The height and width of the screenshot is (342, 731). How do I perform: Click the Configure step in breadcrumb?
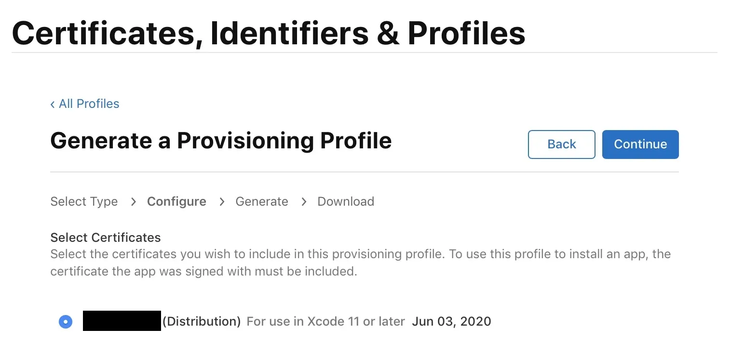176,201
